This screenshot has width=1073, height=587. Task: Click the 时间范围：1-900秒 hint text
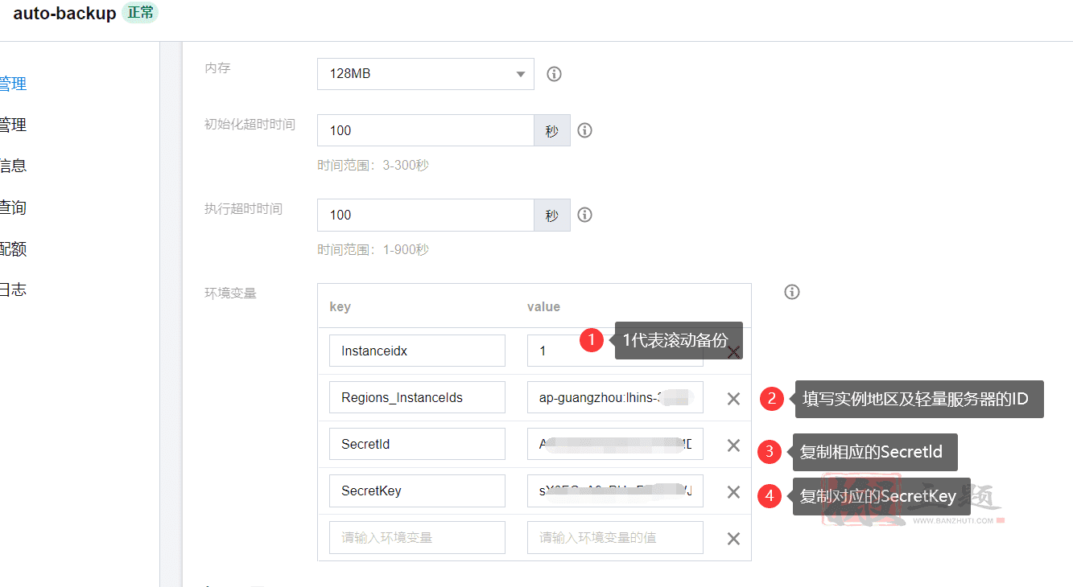(373, 249)
